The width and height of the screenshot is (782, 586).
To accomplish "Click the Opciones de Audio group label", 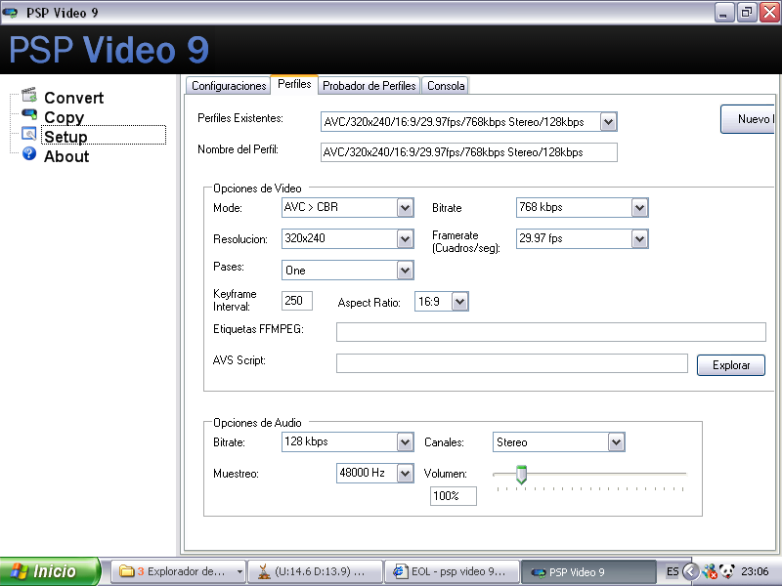I will tap(257, 423).
